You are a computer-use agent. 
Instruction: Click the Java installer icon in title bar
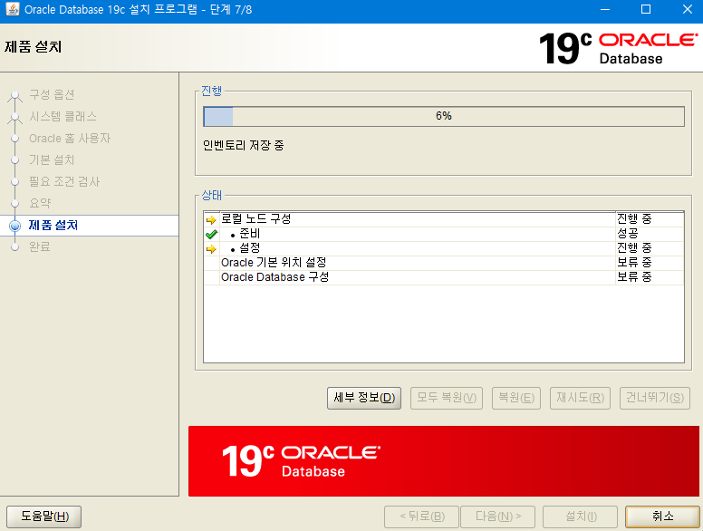point(12,9)
